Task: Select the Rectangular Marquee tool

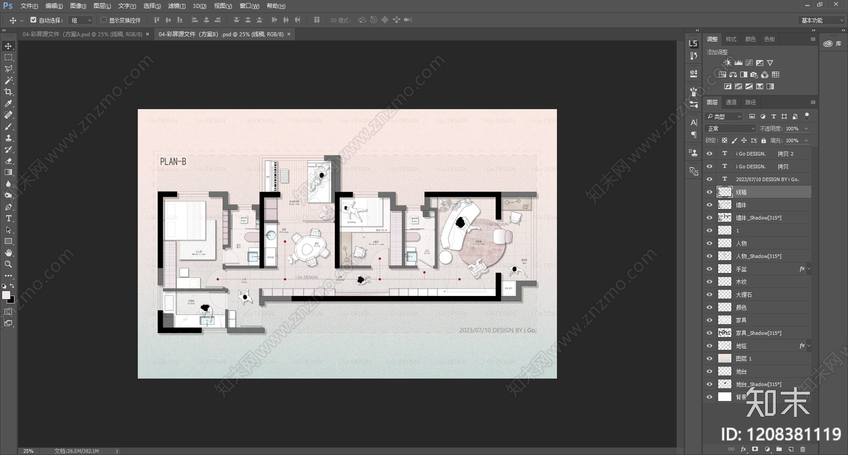Action: (8, 57)
